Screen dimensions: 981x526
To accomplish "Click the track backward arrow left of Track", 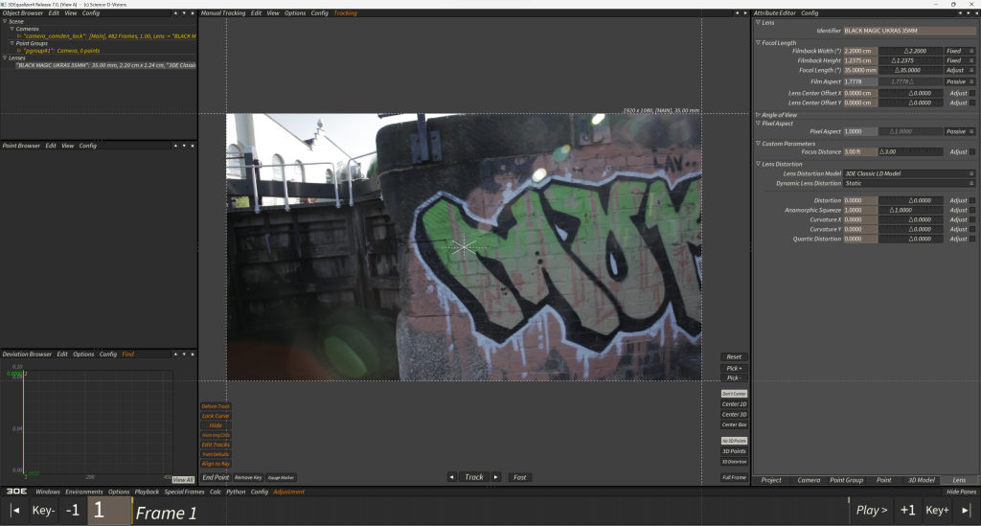I will coord(452,477).
